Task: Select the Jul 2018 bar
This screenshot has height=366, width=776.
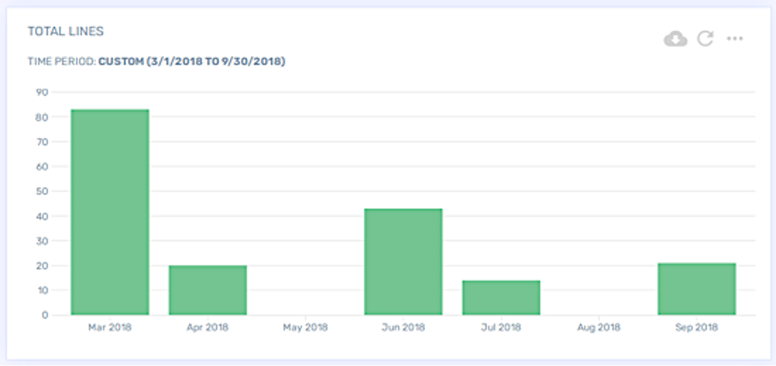Action: (500, 297)
